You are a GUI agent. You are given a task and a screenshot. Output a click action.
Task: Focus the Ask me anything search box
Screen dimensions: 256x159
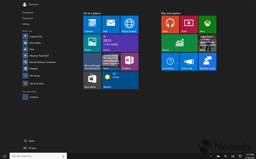tap(38, 156)
